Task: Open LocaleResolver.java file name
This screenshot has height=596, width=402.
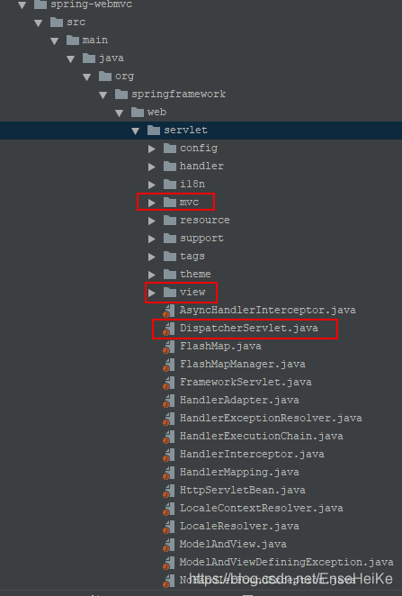Action: (239, 526)
